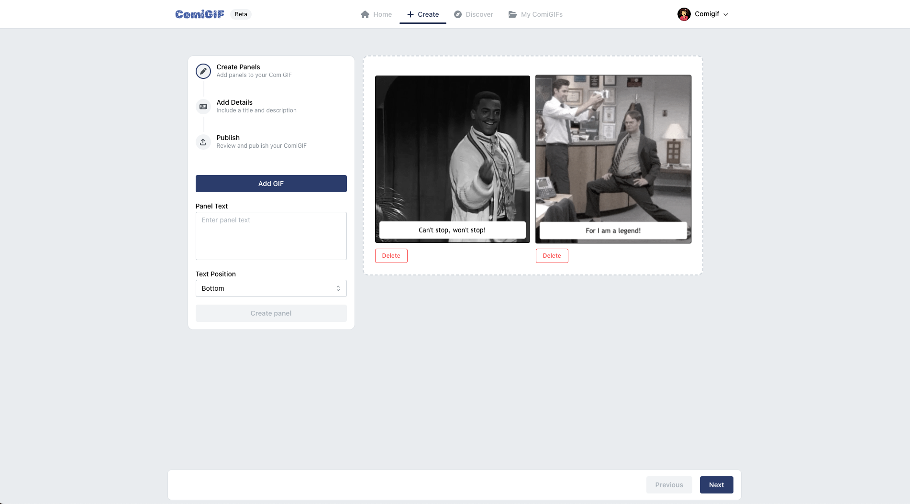Click the My ComiGIFs folder icon
This screenshot has width=910, height=504.
coord(512,14)
